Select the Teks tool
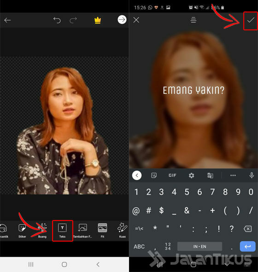Screen dimensions: 258x272 point(62,231)
